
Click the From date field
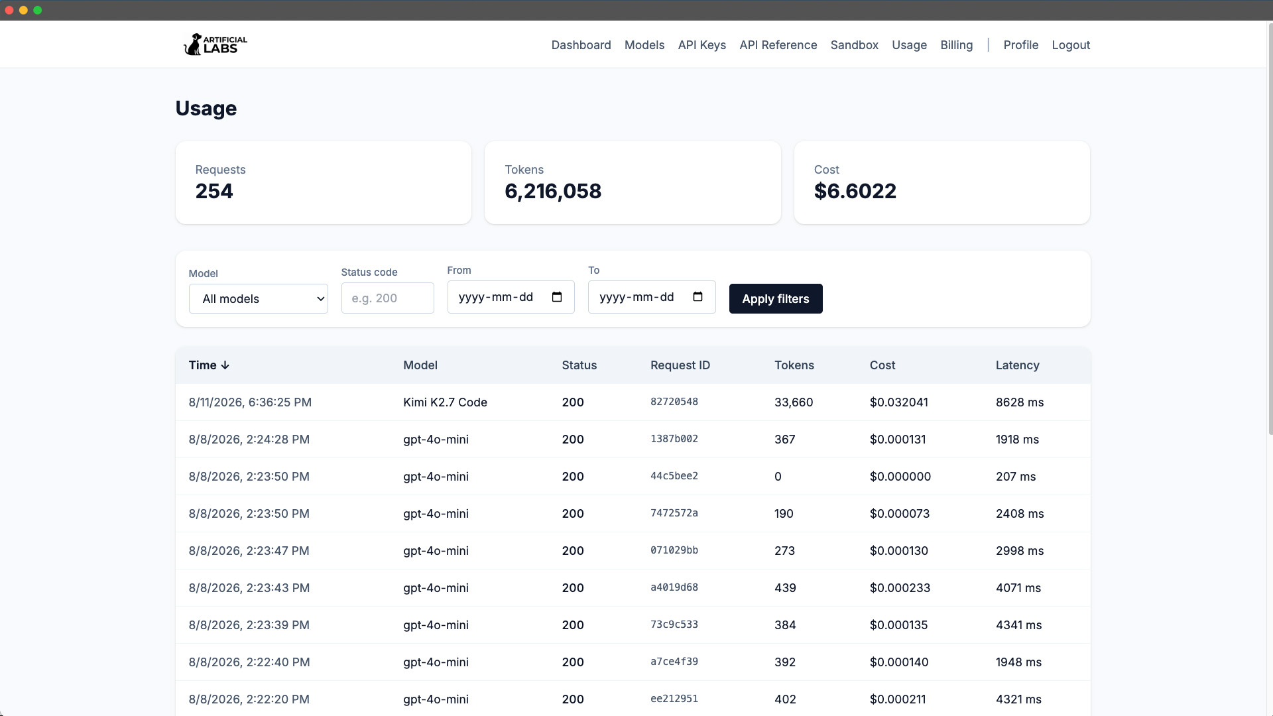pyautogui.click(x=511, y=297)
